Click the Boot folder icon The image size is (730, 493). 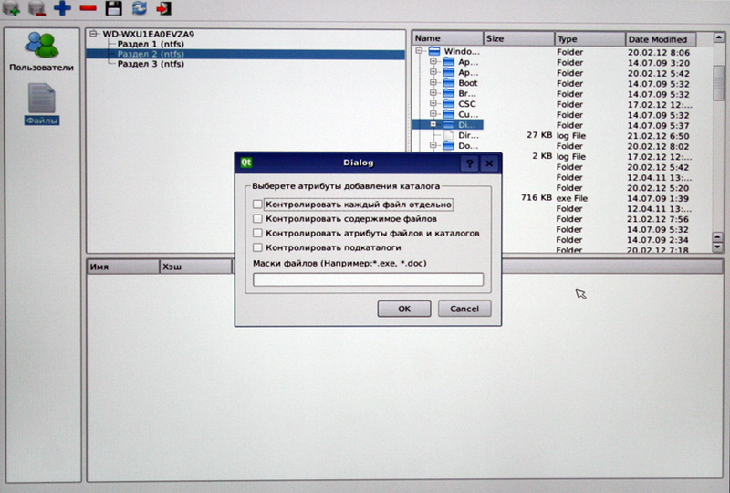pyautogui.click(x=448, y=83)
